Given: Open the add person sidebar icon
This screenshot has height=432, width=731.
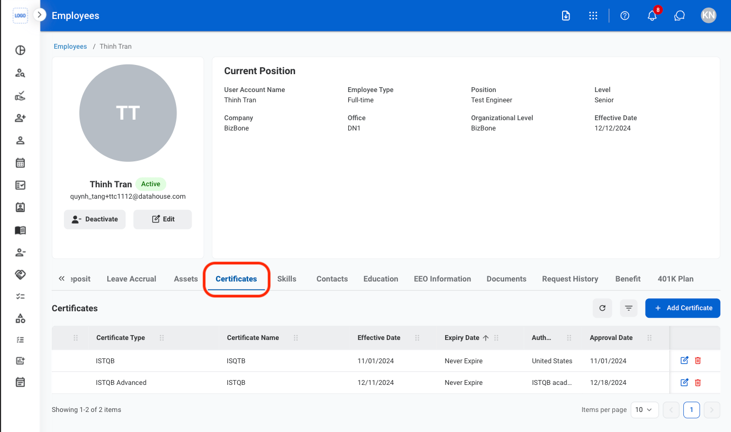Looking at the screenshot, I should [x=20, y=118].
